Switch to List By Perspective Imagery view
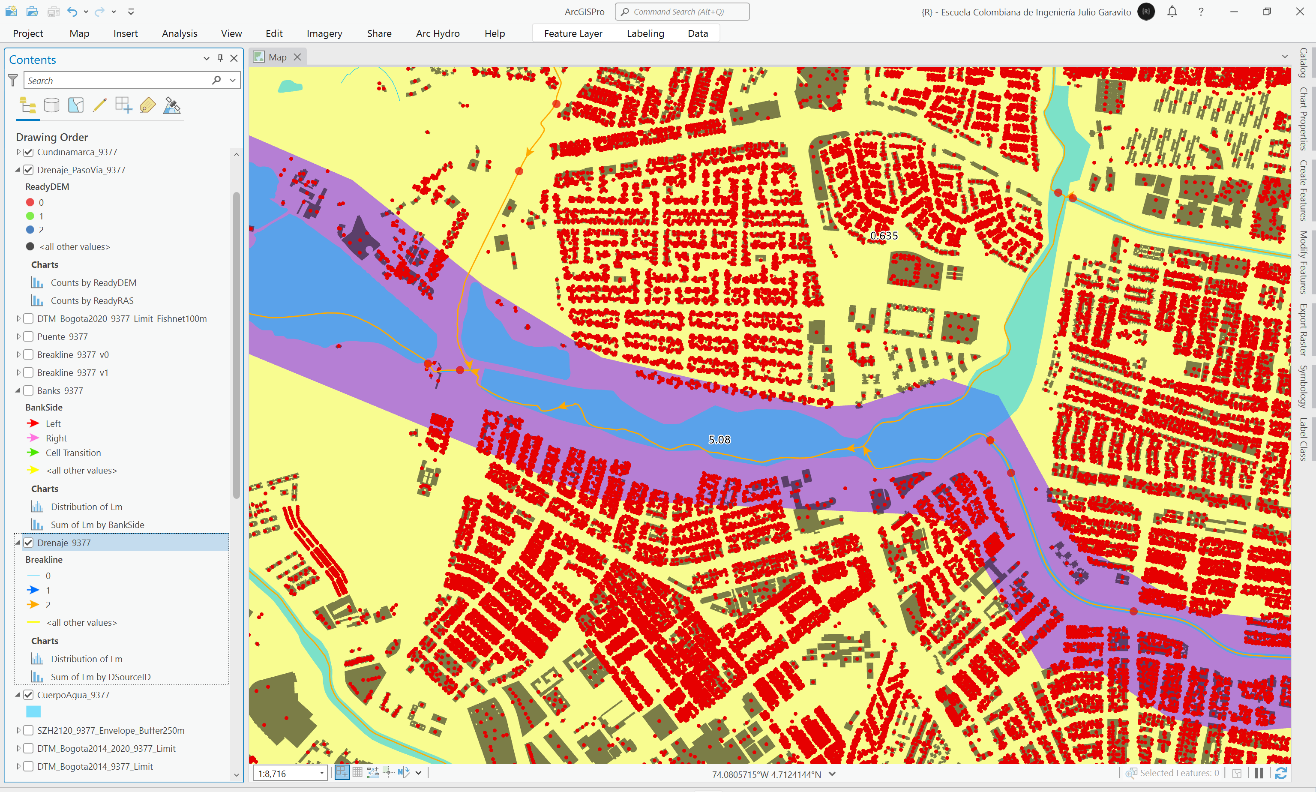This screenshot has width=1316, height=792. [x=172, y=105]
